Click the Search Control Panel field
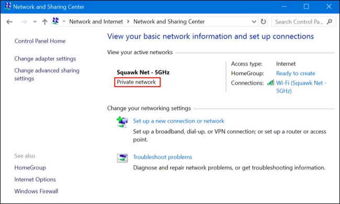This screenshot has height=204, width=340. [304, 21]
